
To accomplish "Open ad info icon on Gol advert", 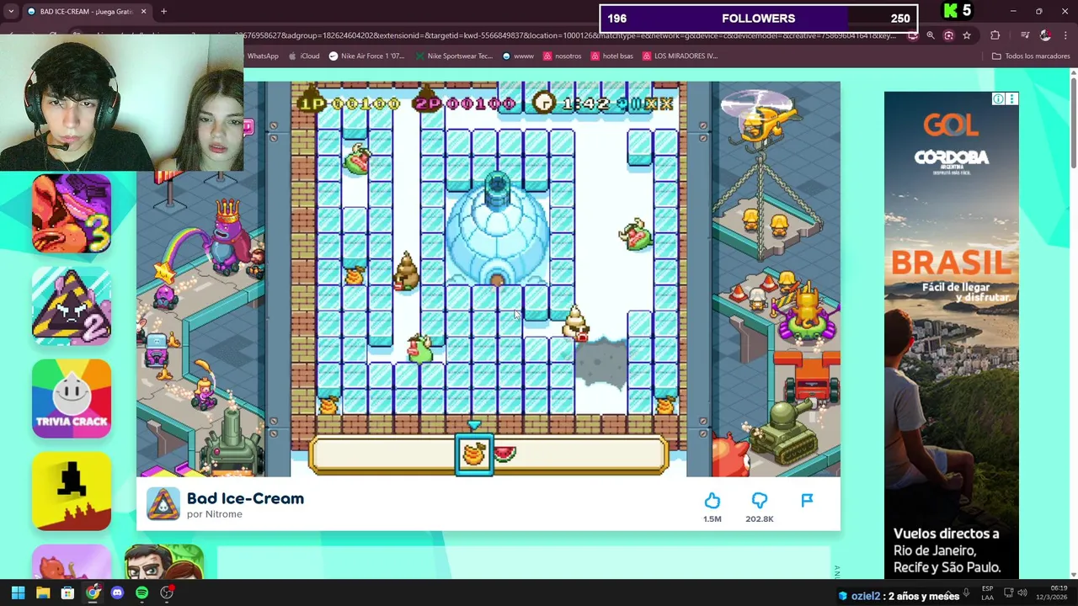I will click(998, 99).
